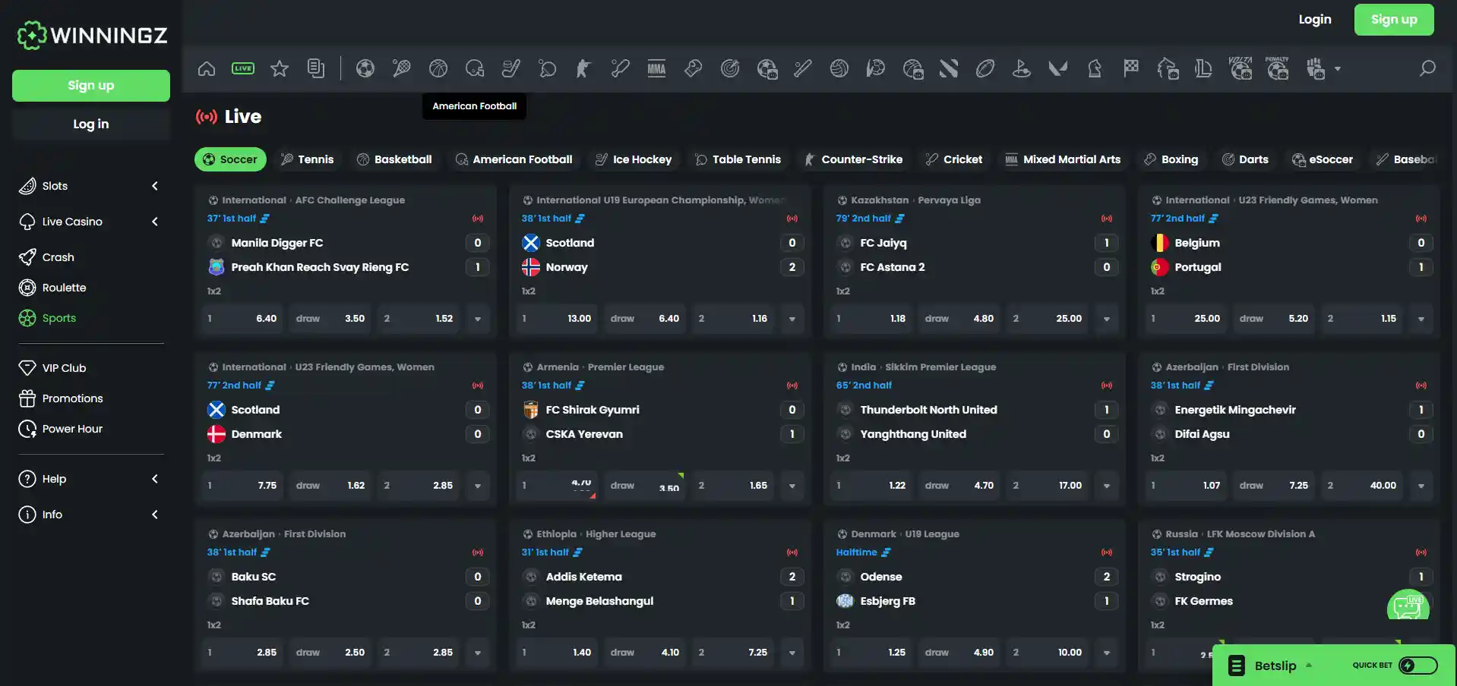1457x686 pixels.
Task: Select the cricket bat icon in top bar
Action: point(621,69)
